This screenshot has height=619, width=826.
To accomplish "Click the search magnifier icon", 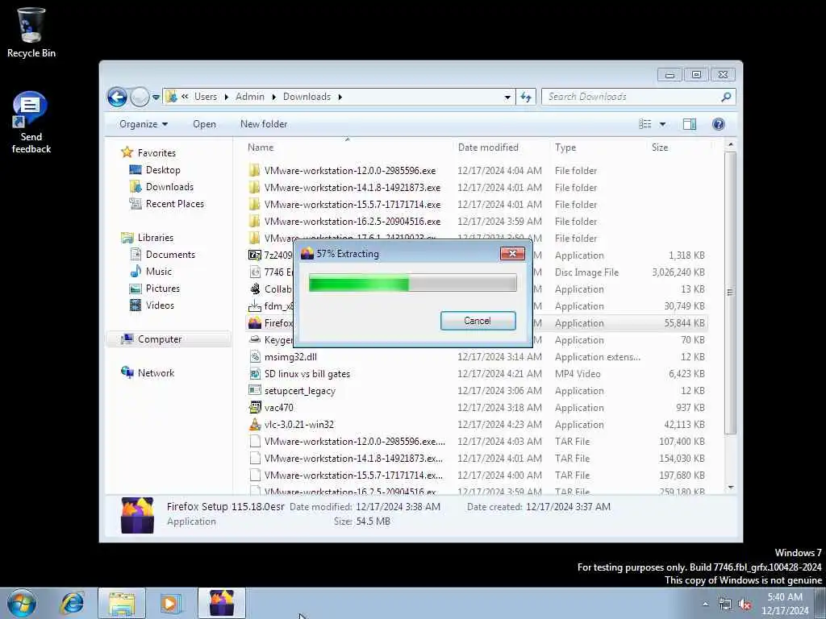I will click(x=727, y=97).
